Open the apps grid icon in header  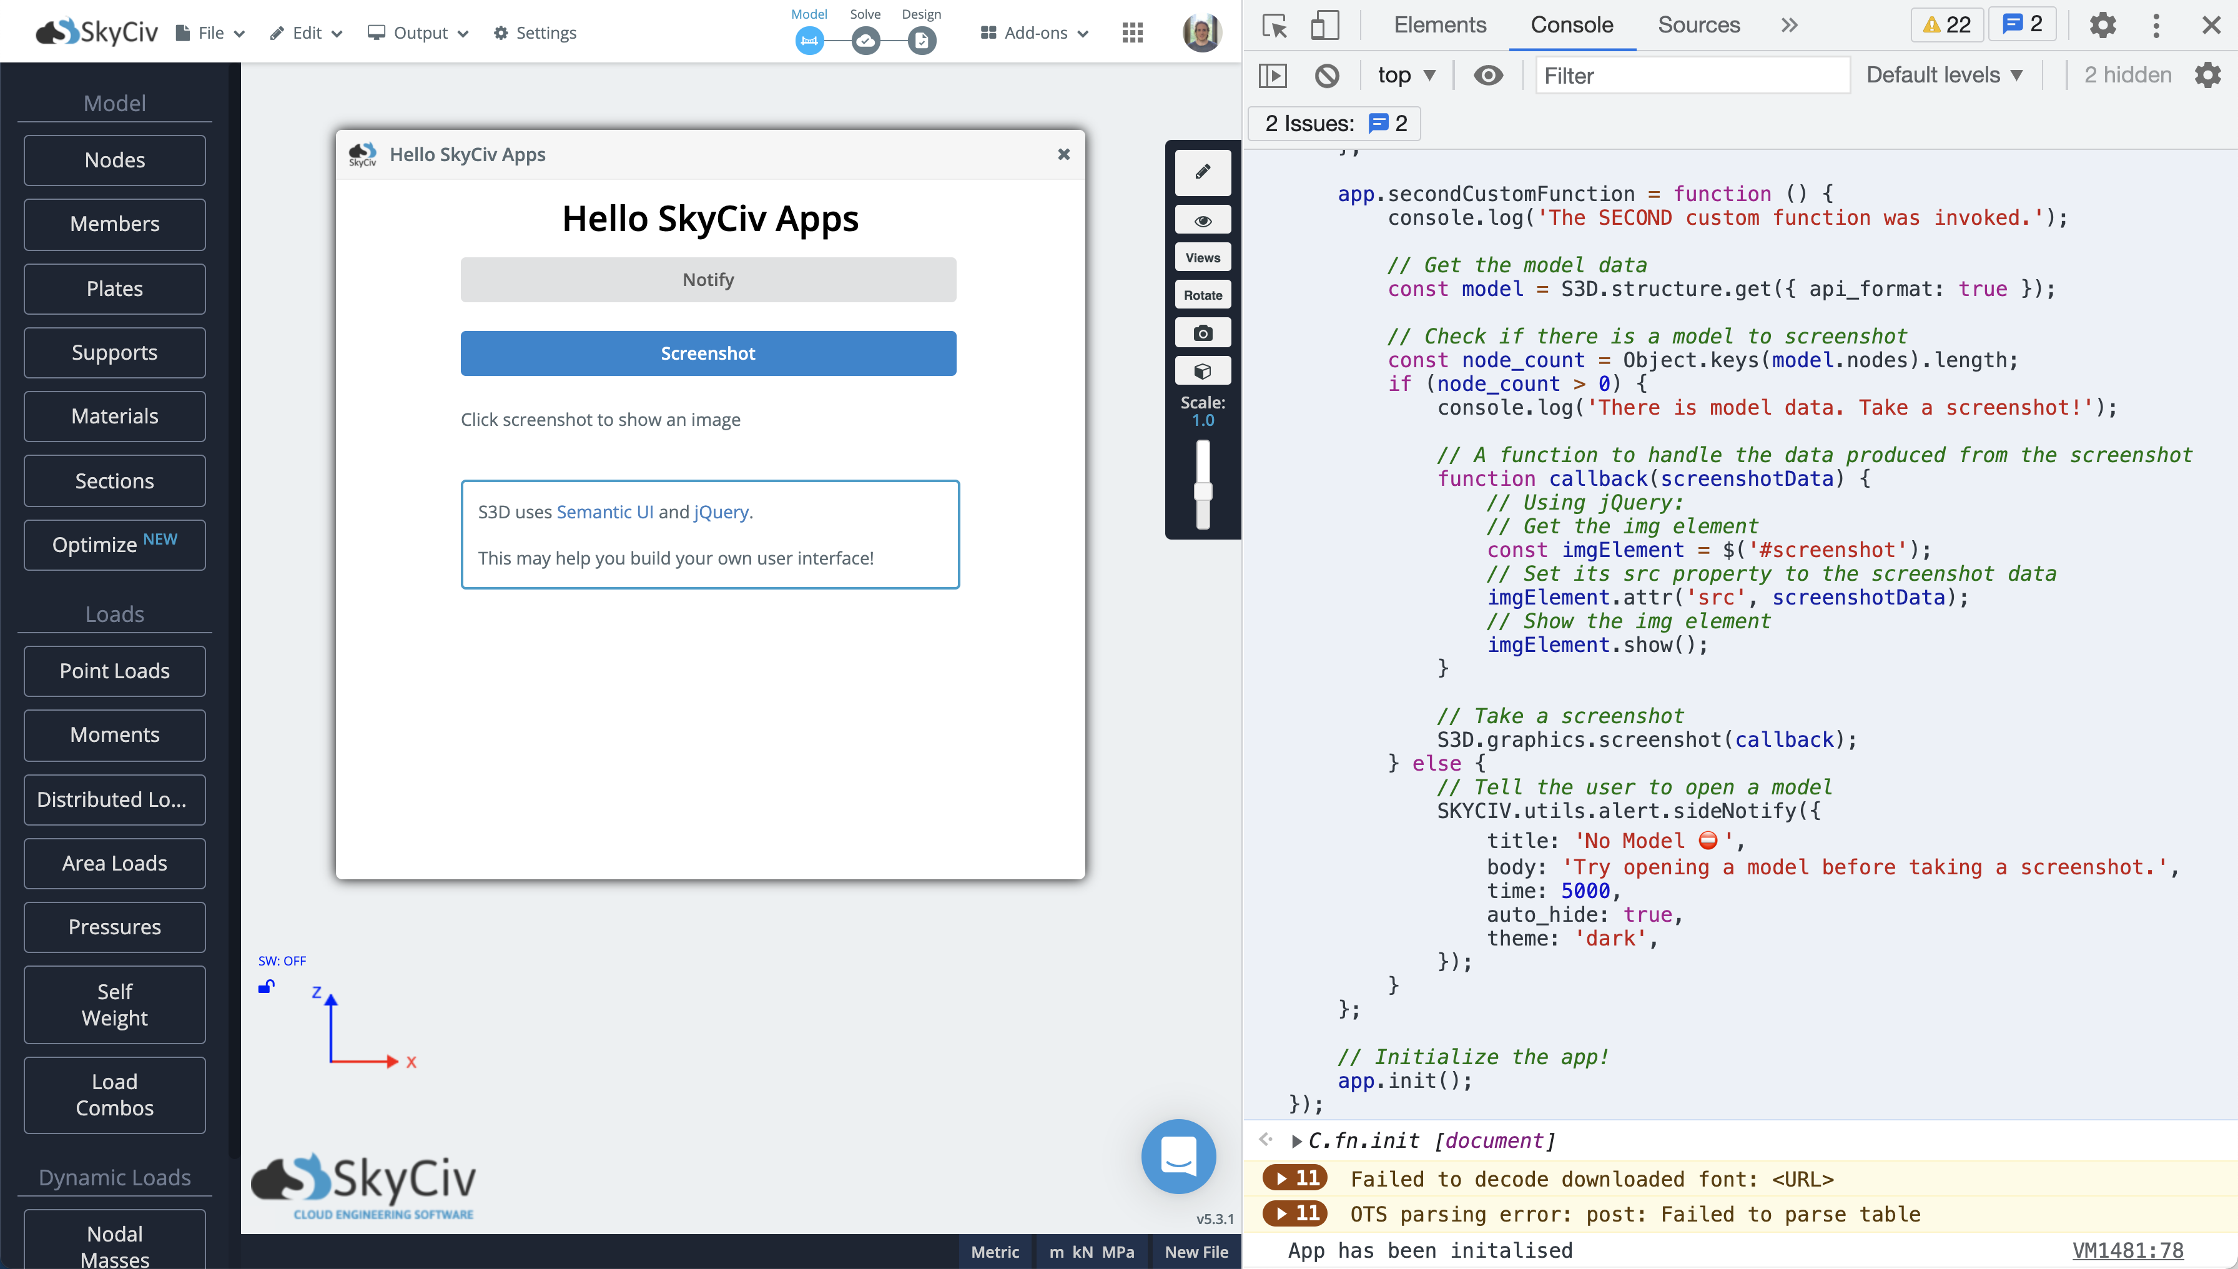[x=1132, y=33]
